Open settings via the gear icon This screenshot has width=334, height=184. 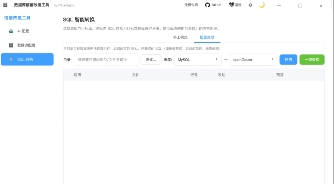[x=250, y=5]
